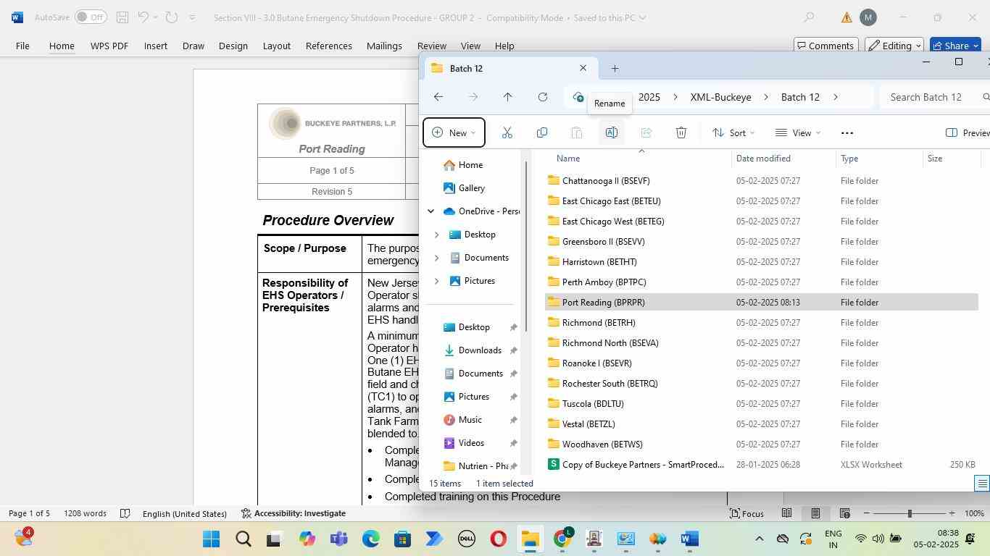Image resolution: width=990 pixels, height=556 pixels.
Task: Switch Explorer to details view icon
Action: (982, 484)
